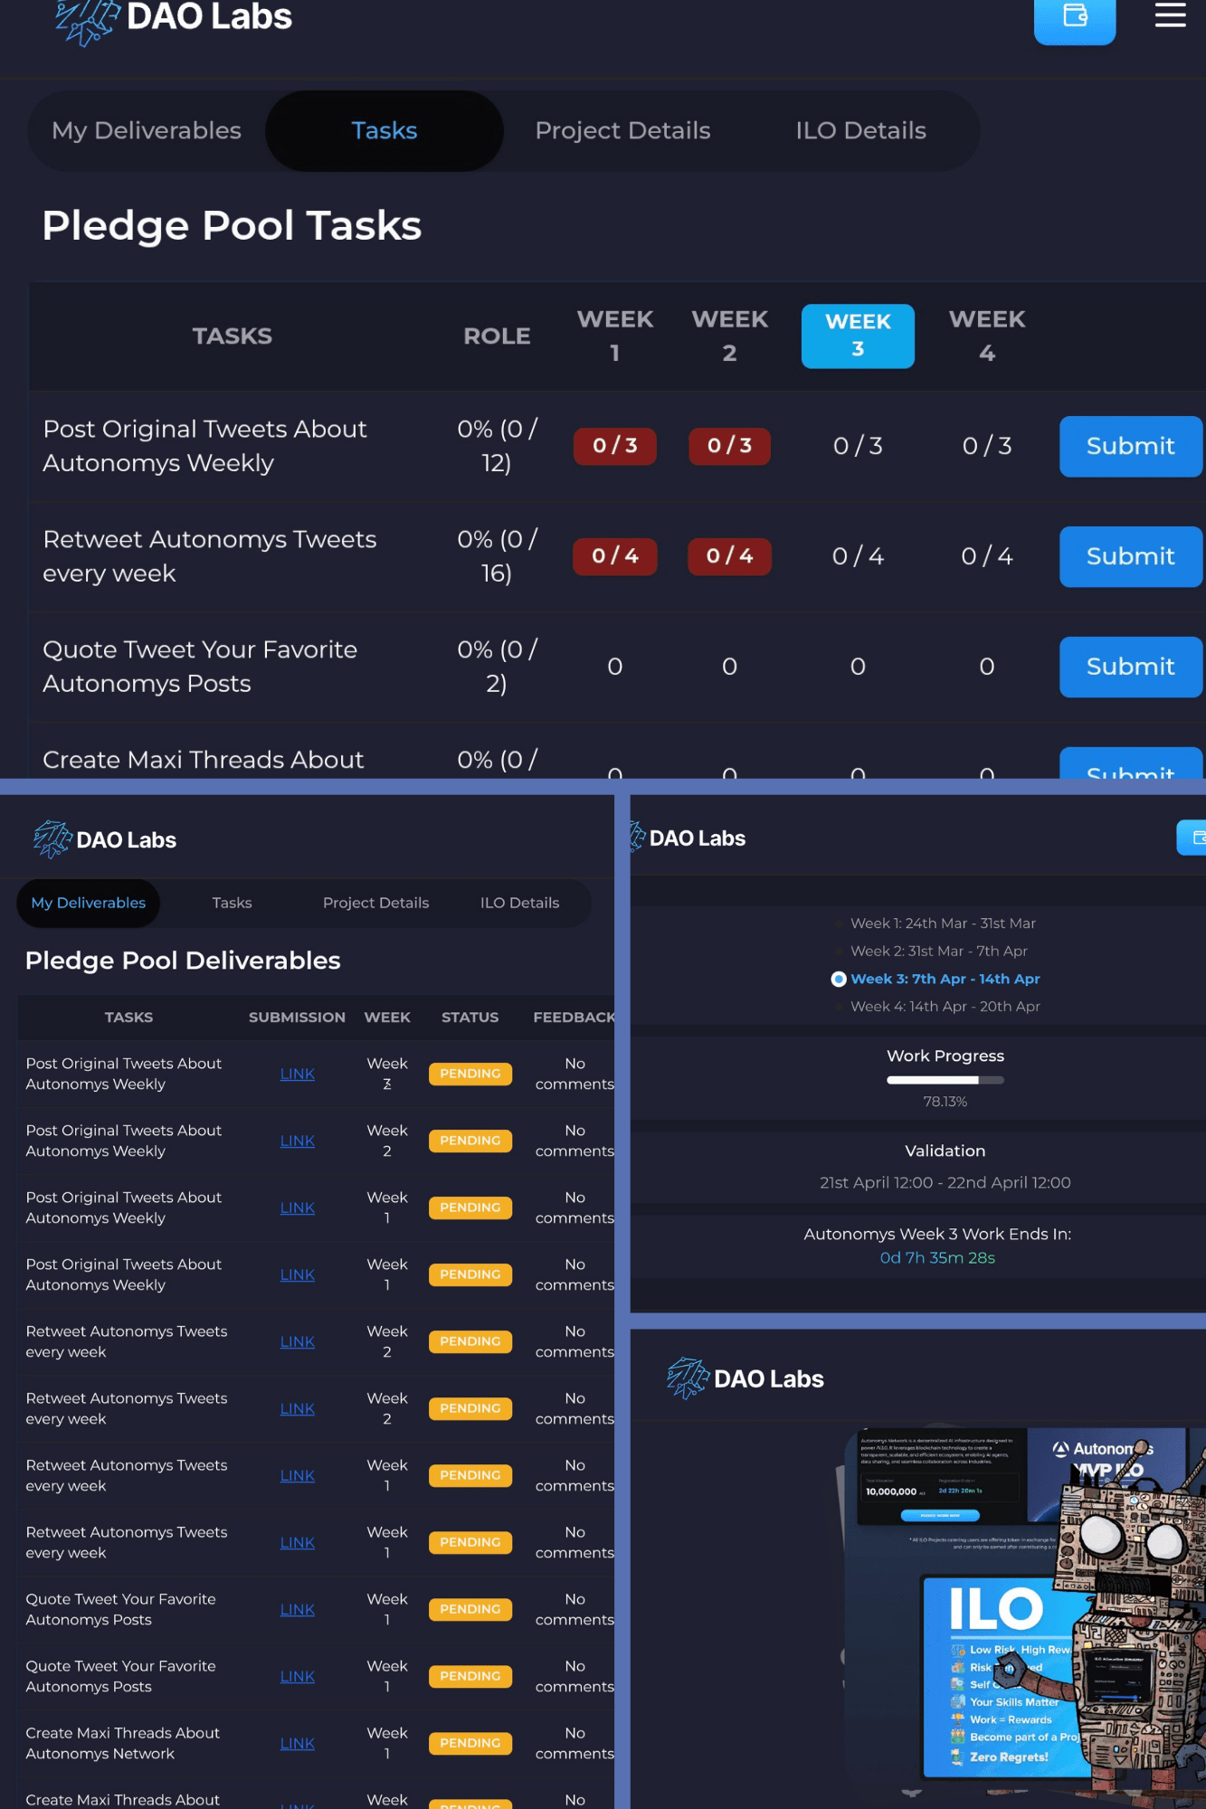Select the Tasks tab above Pledge Pool Tasks
This screenshot has width=1206, height=1809.
tap(384, 130)
